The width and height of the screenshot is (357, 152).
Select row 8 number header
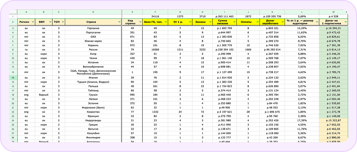13,50
